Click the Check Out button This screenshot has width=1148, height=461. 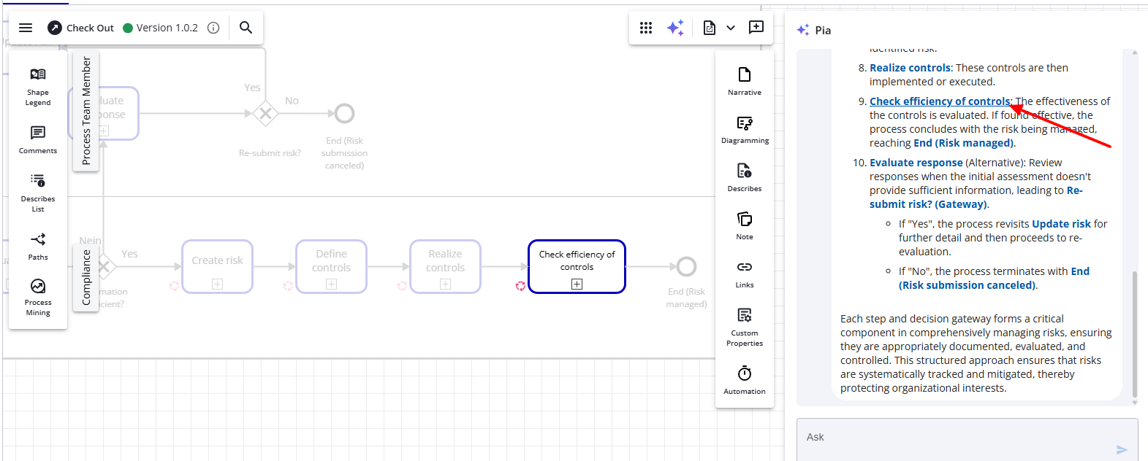pyautogui.click(x=81, y=28)
